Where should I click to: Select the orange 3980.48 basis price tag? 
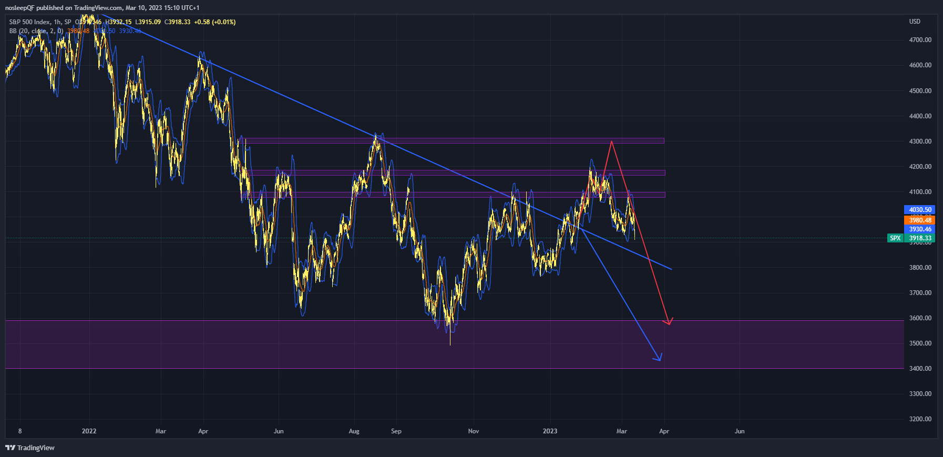920,220
